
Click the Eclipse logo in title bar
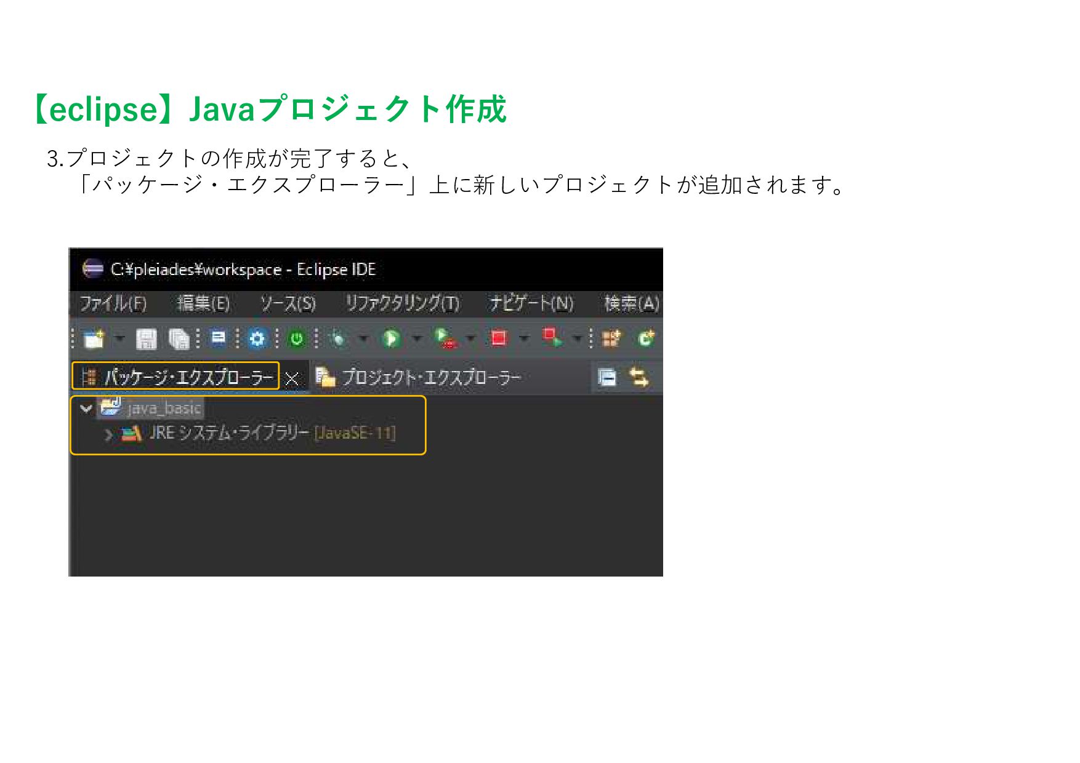tap(92, 269)
